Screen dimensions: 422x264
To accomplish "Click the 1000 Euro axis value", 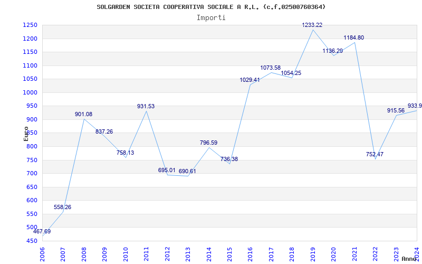I will tap(30, 93).
